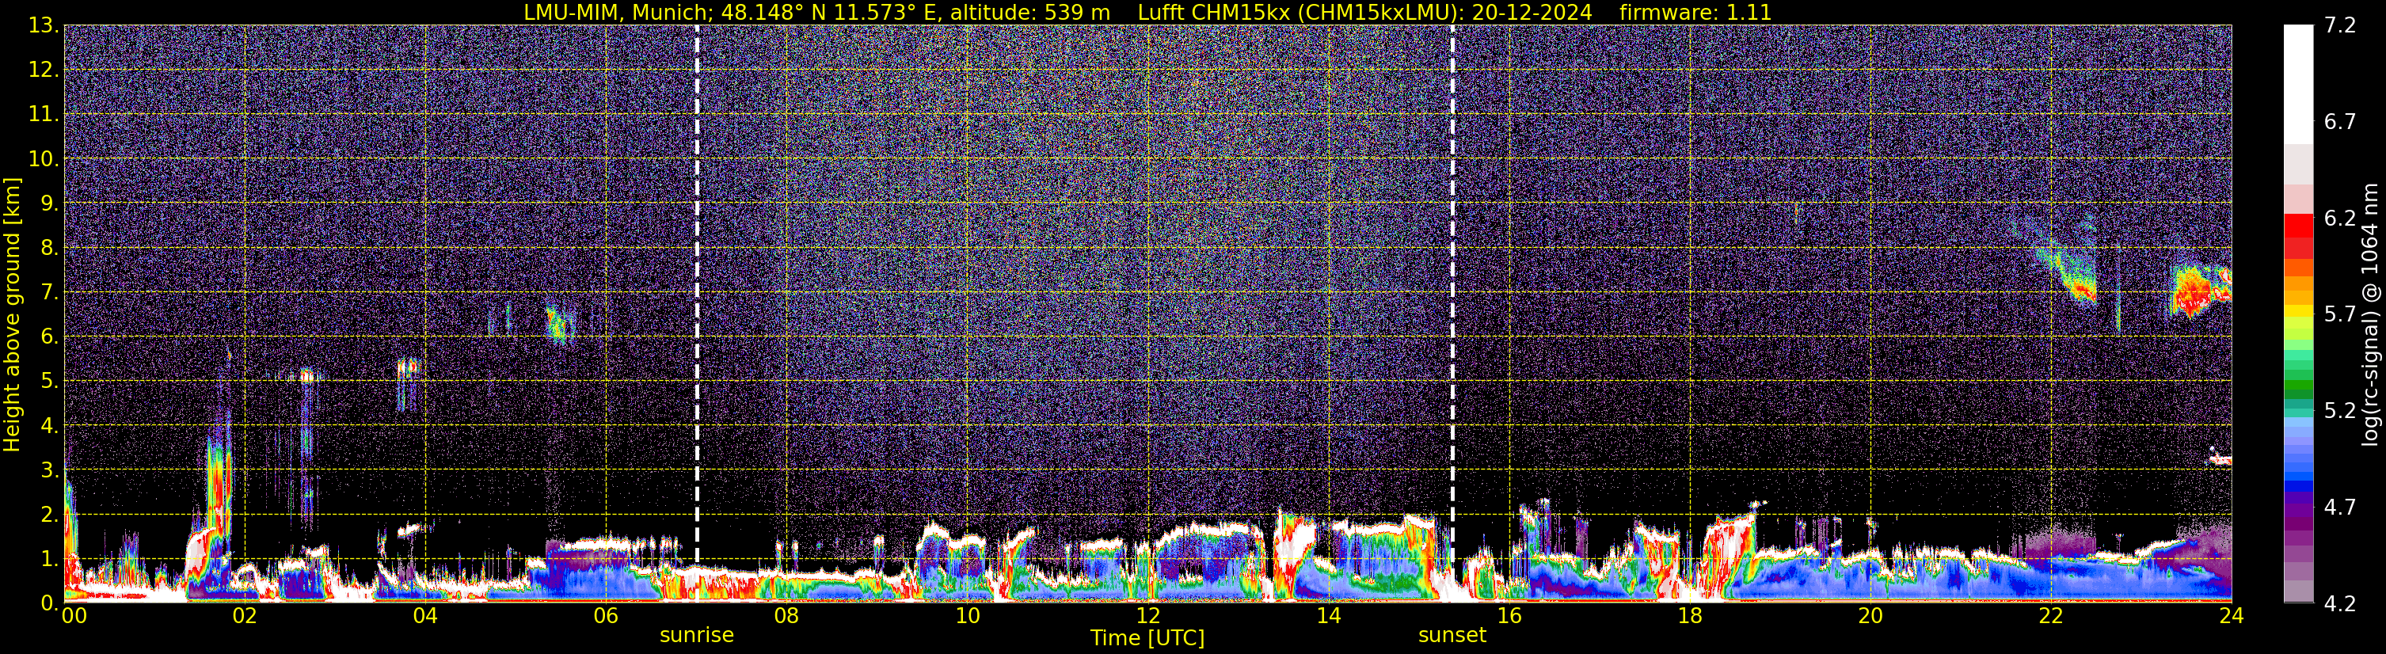The width and height of the screenshot is (2386, 654).
Task: Click the y-axis tick label '10.'
Action: 43,158
